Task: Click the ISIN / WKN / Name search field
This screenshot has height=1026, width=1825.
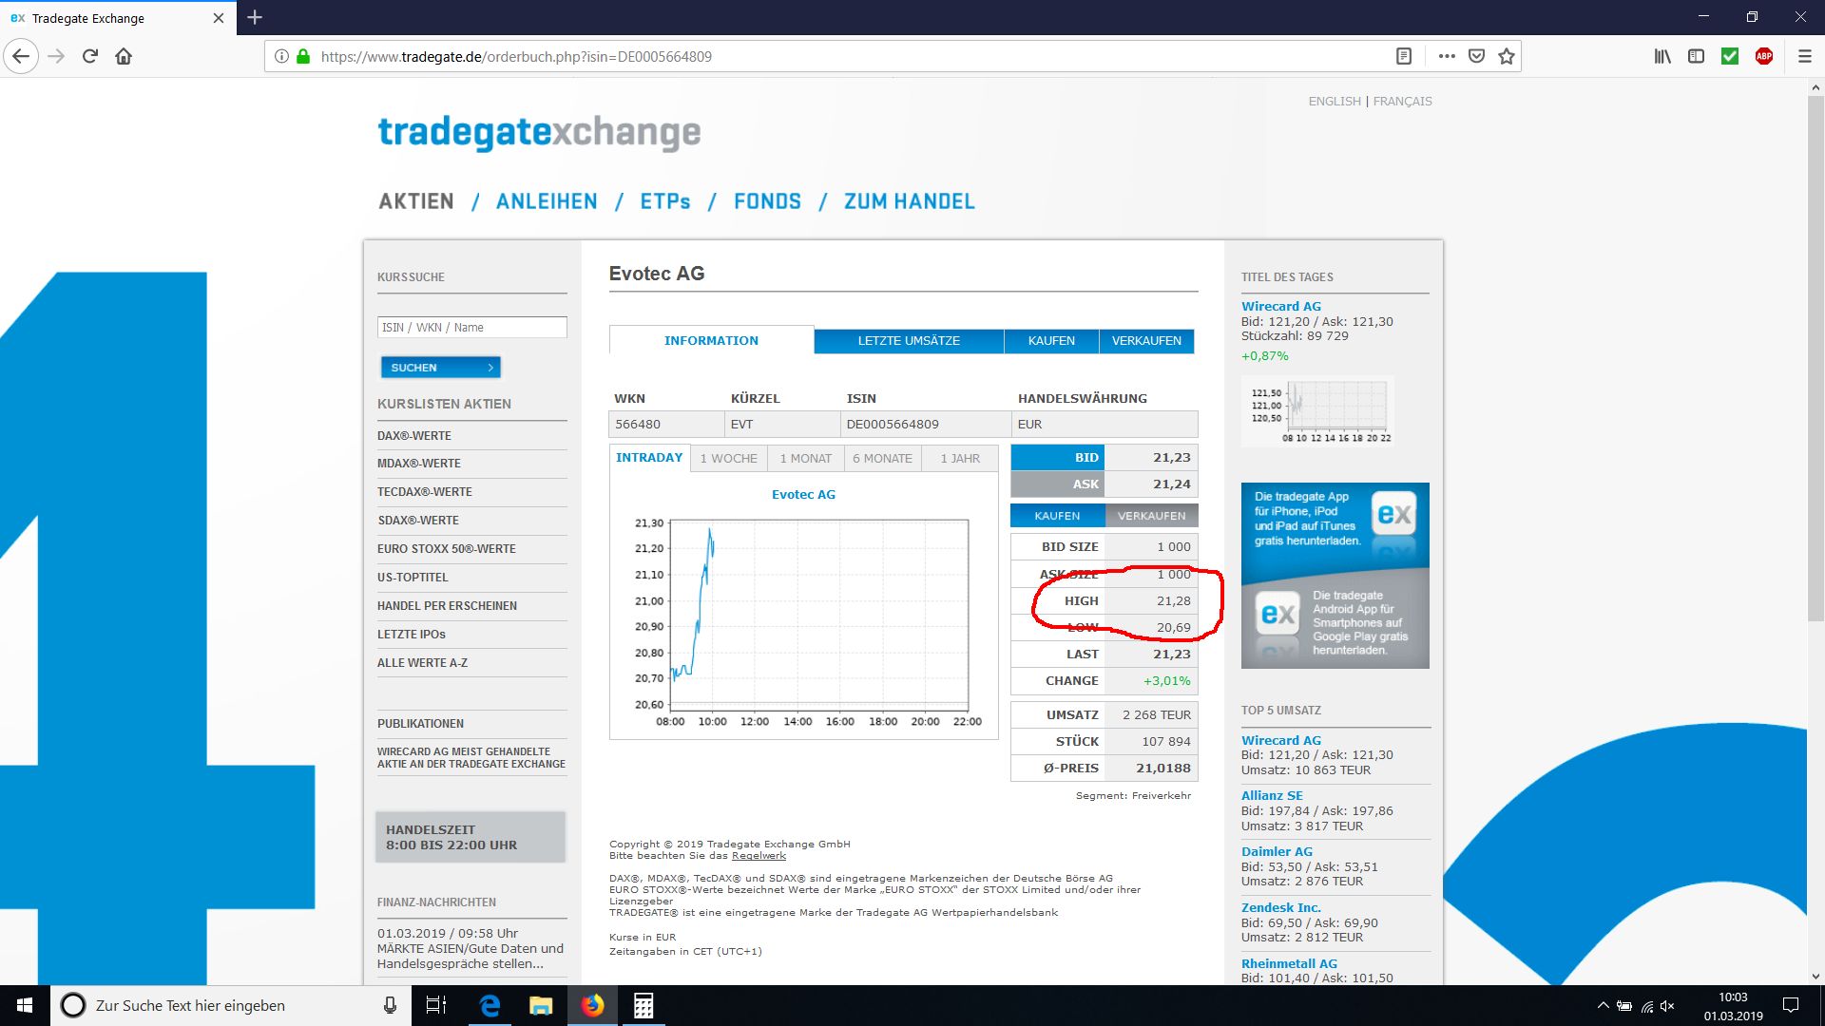Action: [x=471, y=328]
